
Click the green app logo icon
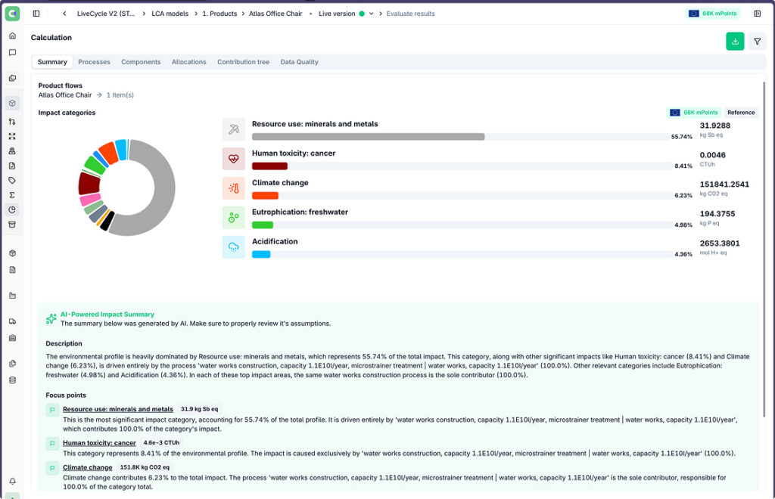pos(12,14)
